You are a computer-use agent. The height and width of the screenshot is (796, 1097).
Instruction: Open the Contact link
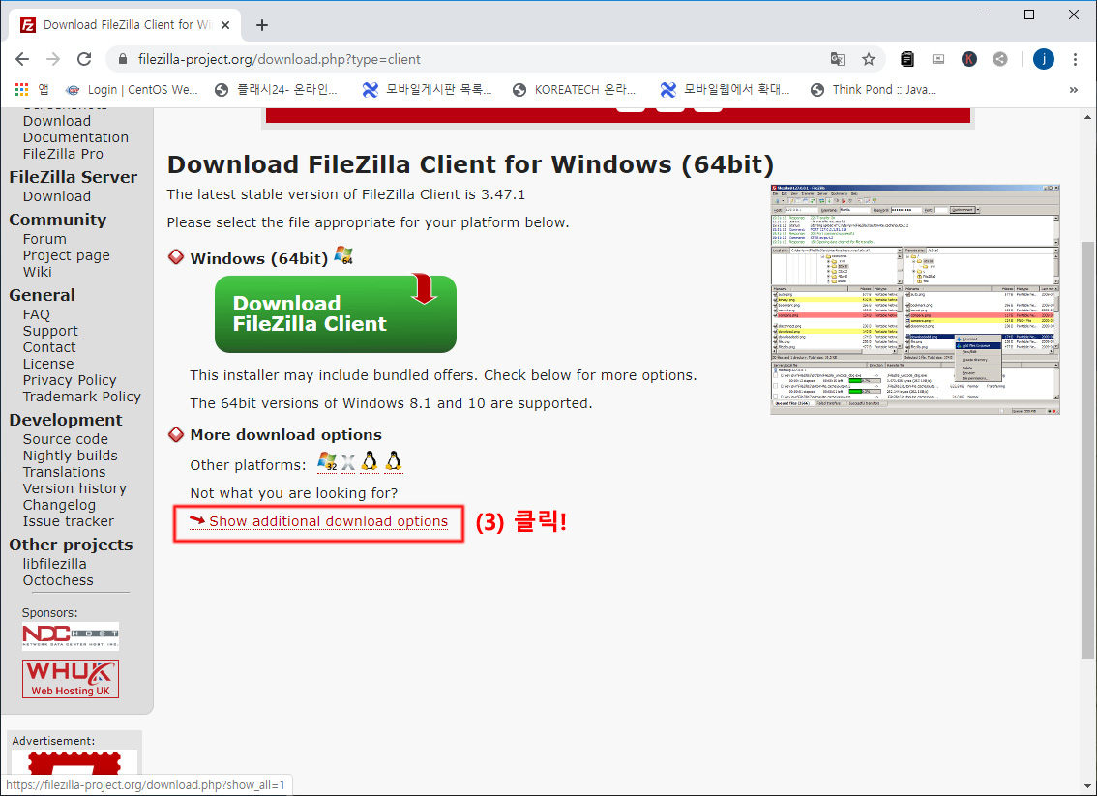click(49, 347)
